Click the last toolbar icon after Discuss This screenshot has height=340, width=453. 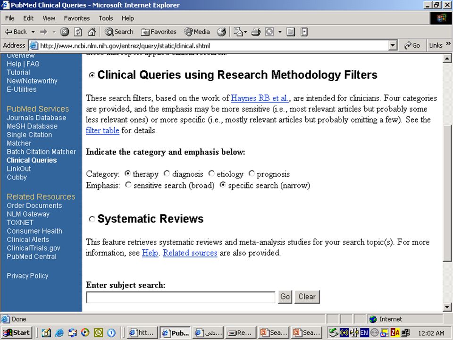click(304, 32)
